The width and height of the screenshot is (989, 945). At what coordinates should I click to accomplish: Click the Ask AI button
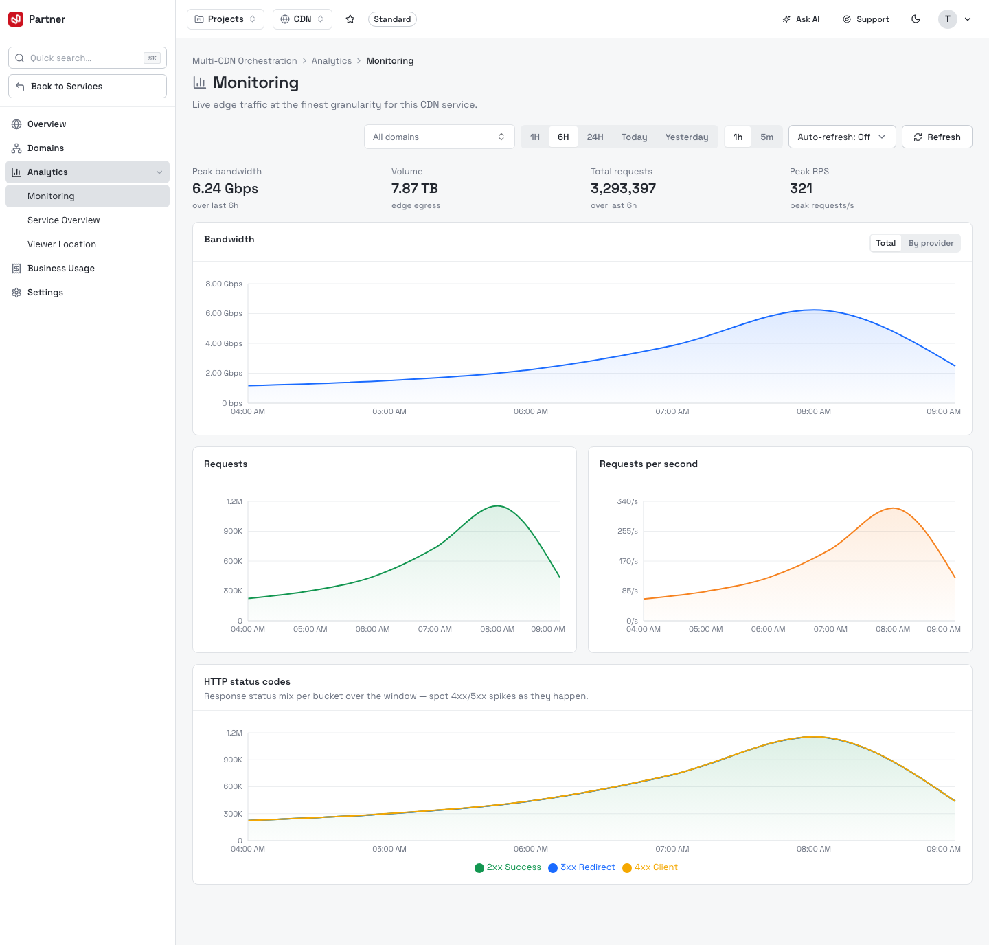[801, 19]
